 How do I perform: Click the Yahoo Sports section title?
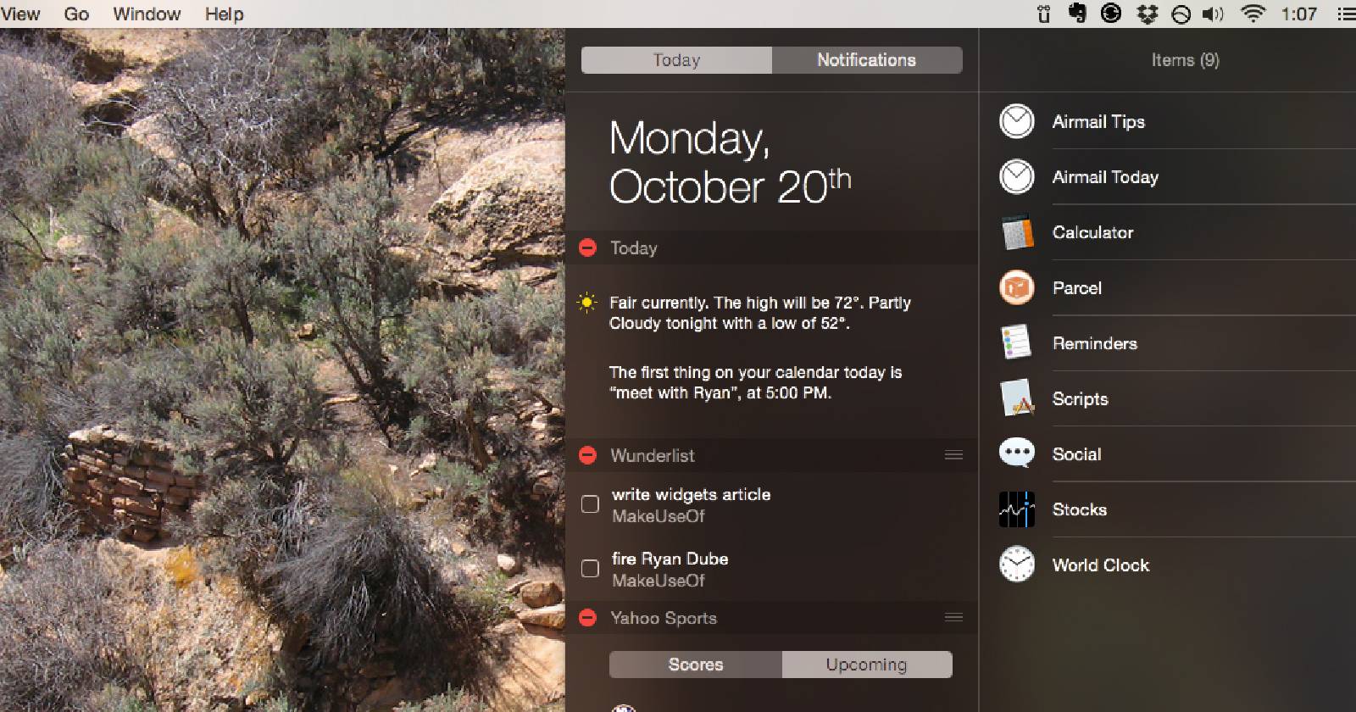(664, 619)
